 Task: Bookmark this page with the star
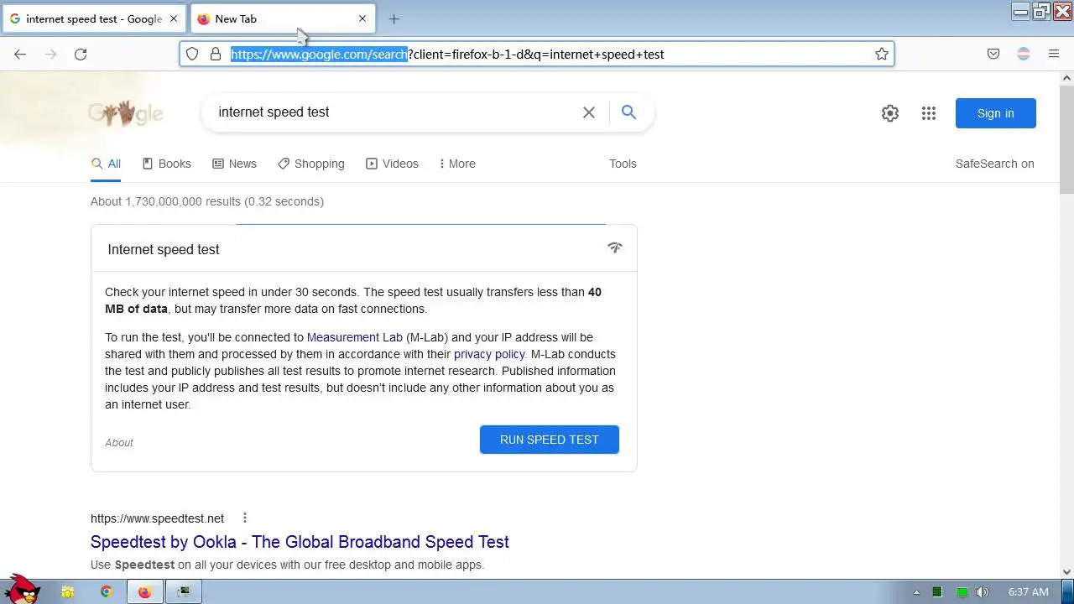click(882, 54)
